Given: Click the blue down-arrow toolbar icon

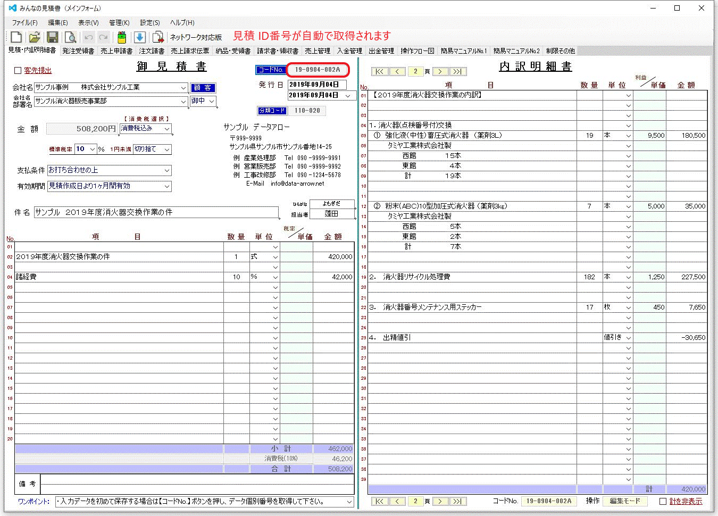Looking at the screenshot, I should 140,37.
